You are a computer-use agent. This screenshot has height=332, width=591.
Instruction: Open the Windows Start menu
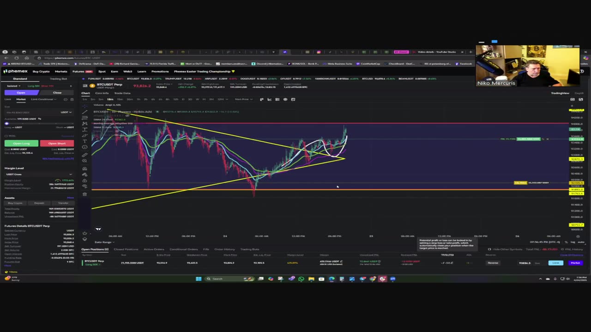coord(199,279)
